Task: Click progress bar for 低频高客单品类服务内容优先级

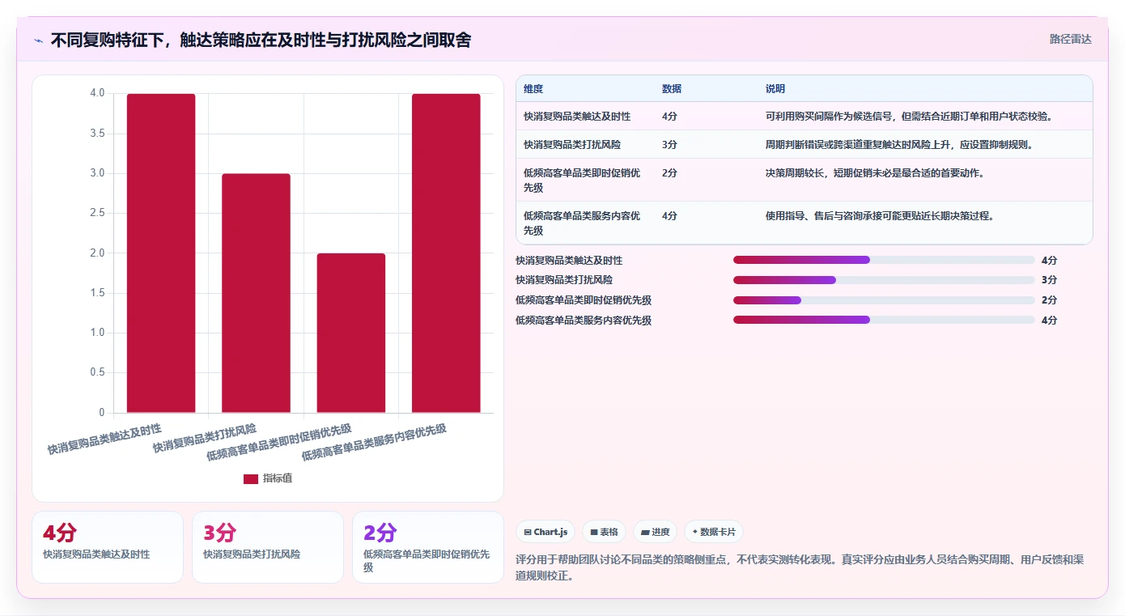Action: pyautogui.click(x=884, y=320)
